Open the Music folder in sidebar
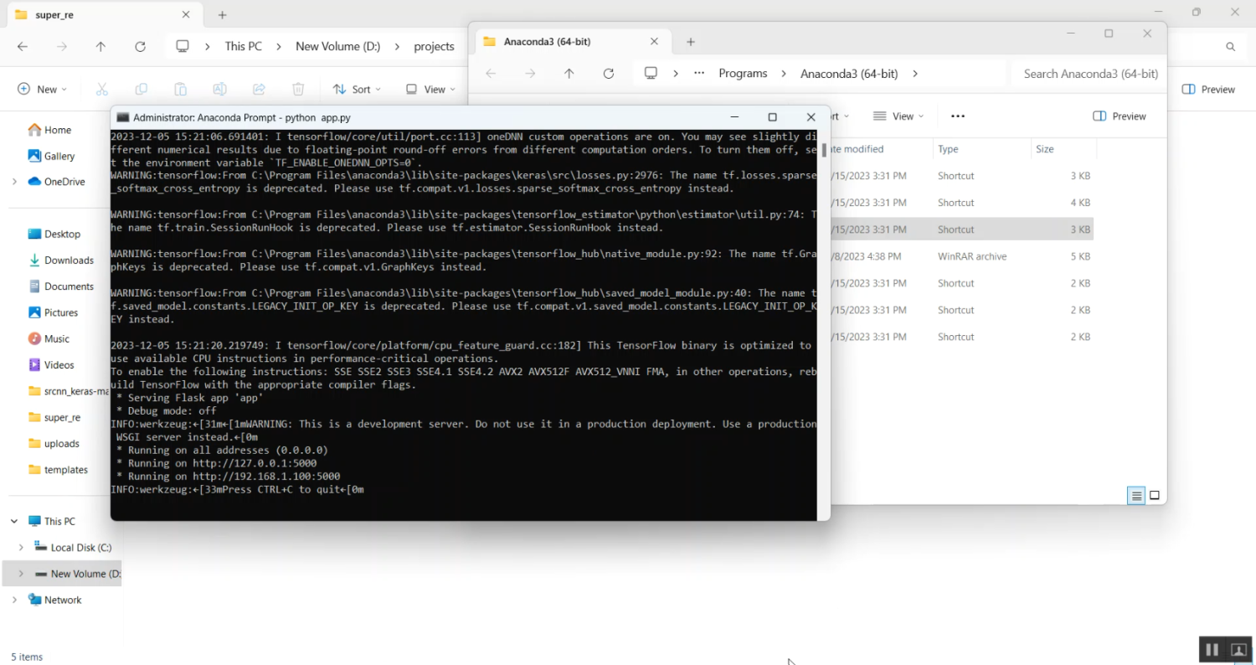1256x665 pixels. pyautogui.click(x=49, y=338)
